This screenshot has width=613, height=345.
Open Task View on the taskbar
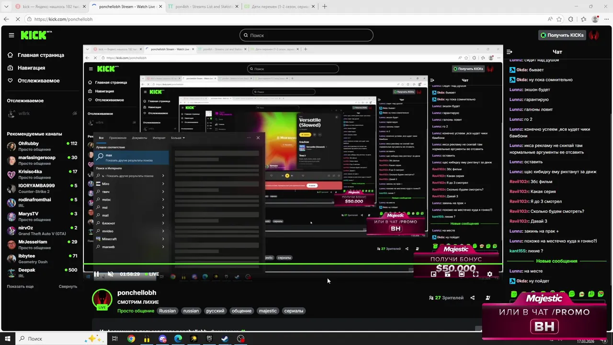tap(115, 339)
